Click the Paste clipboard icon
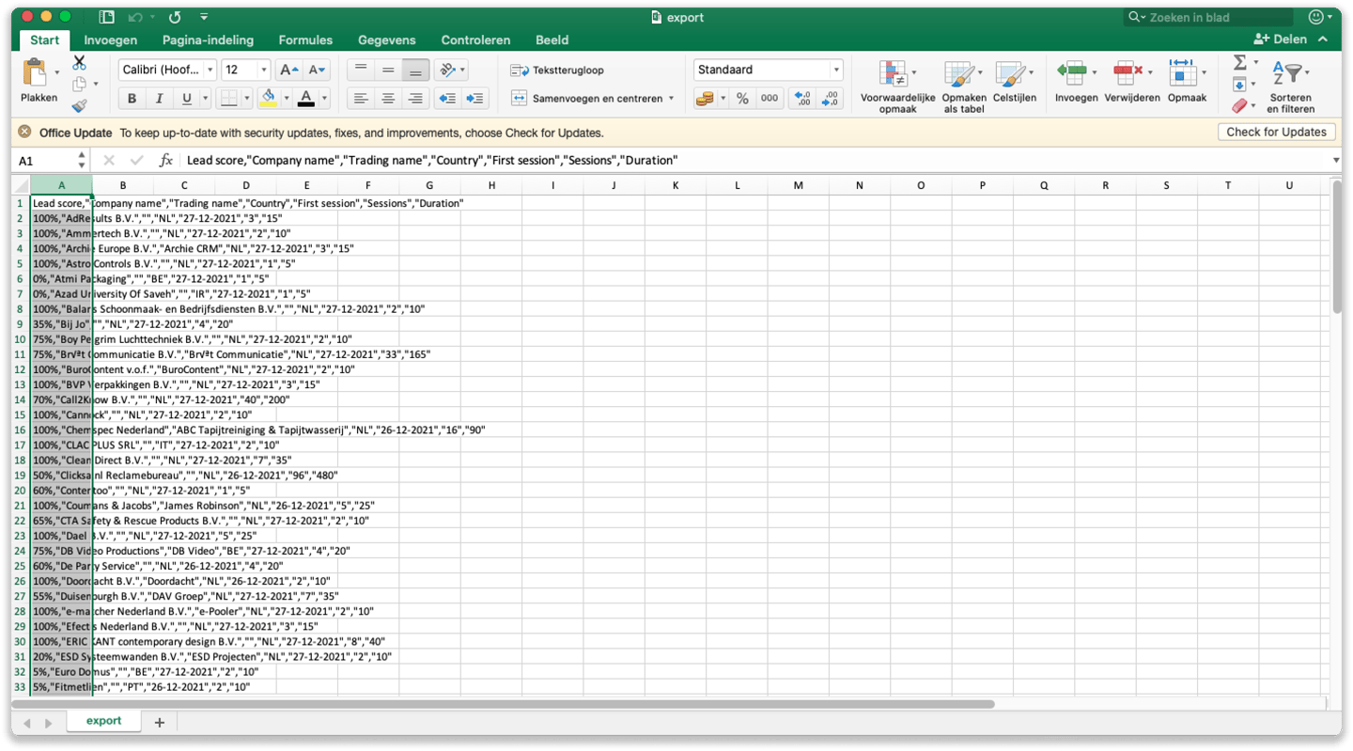This screenshot has height=751, width=1353. 36,73
